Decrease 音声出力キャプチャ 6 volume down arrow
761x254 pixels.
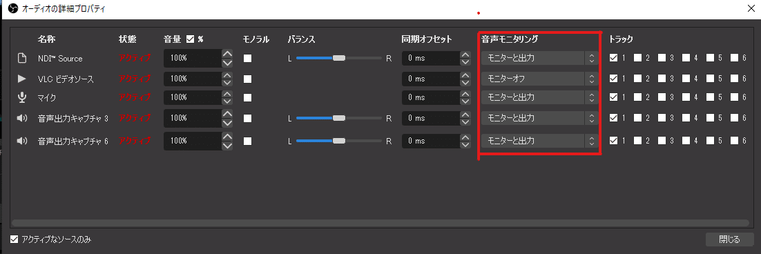pos(227,146)
